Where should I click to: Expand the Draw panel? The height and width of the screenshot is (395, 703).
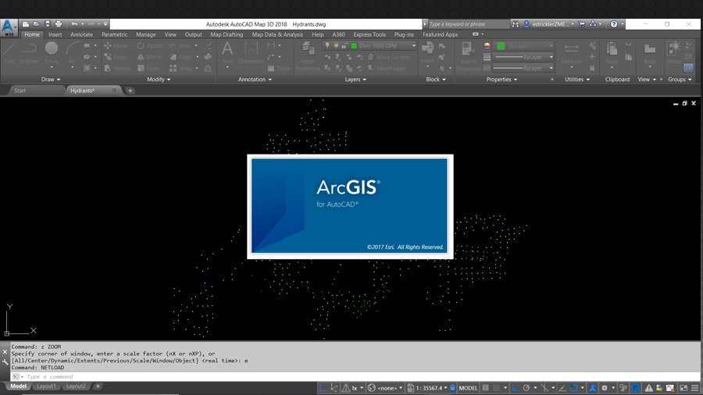51,80
